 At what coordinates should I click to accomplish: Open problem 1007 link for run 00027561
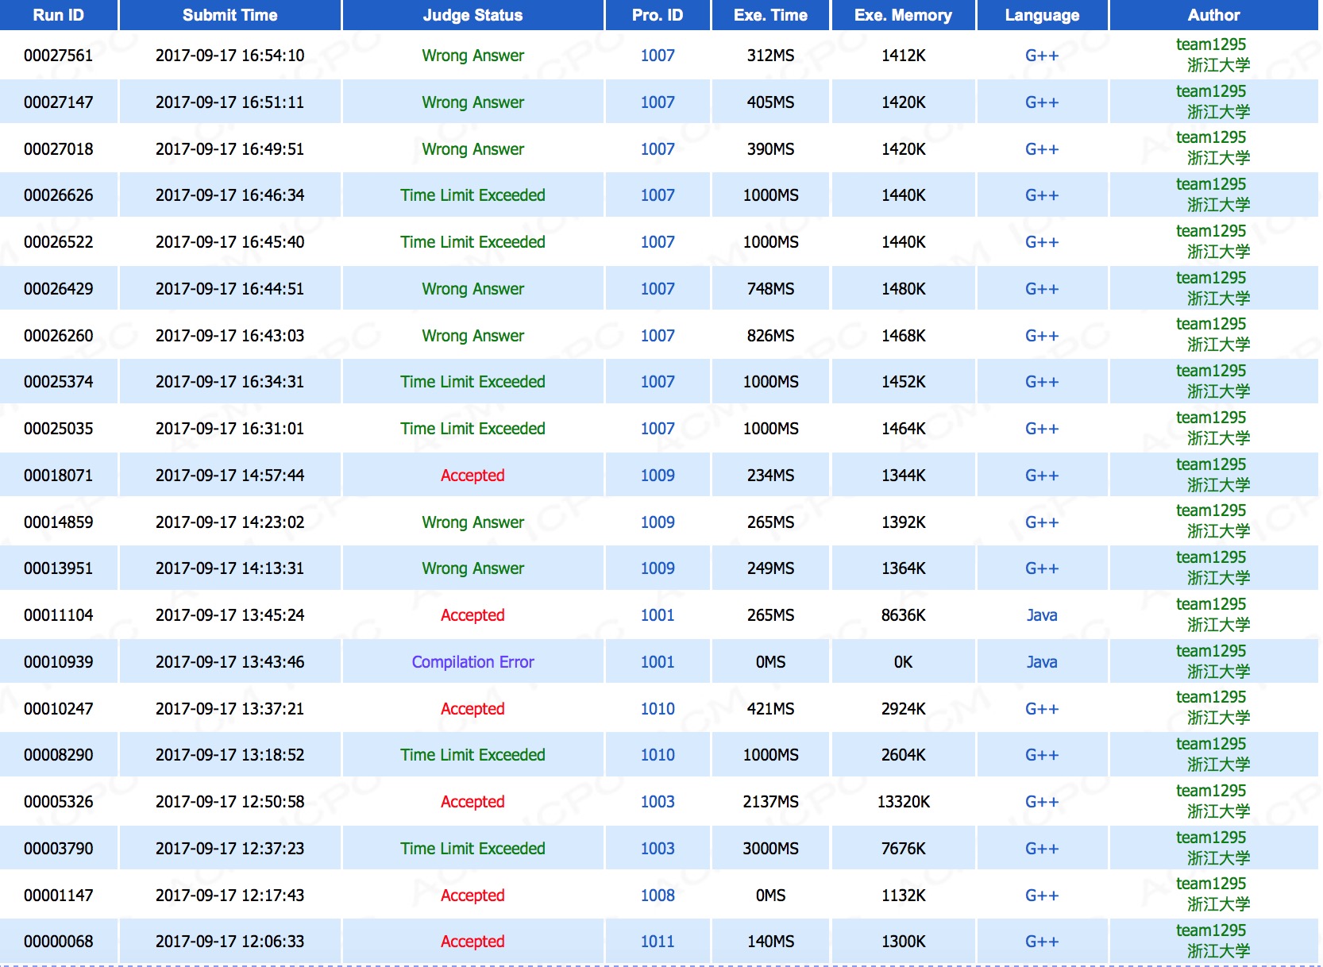coord(658,56)
